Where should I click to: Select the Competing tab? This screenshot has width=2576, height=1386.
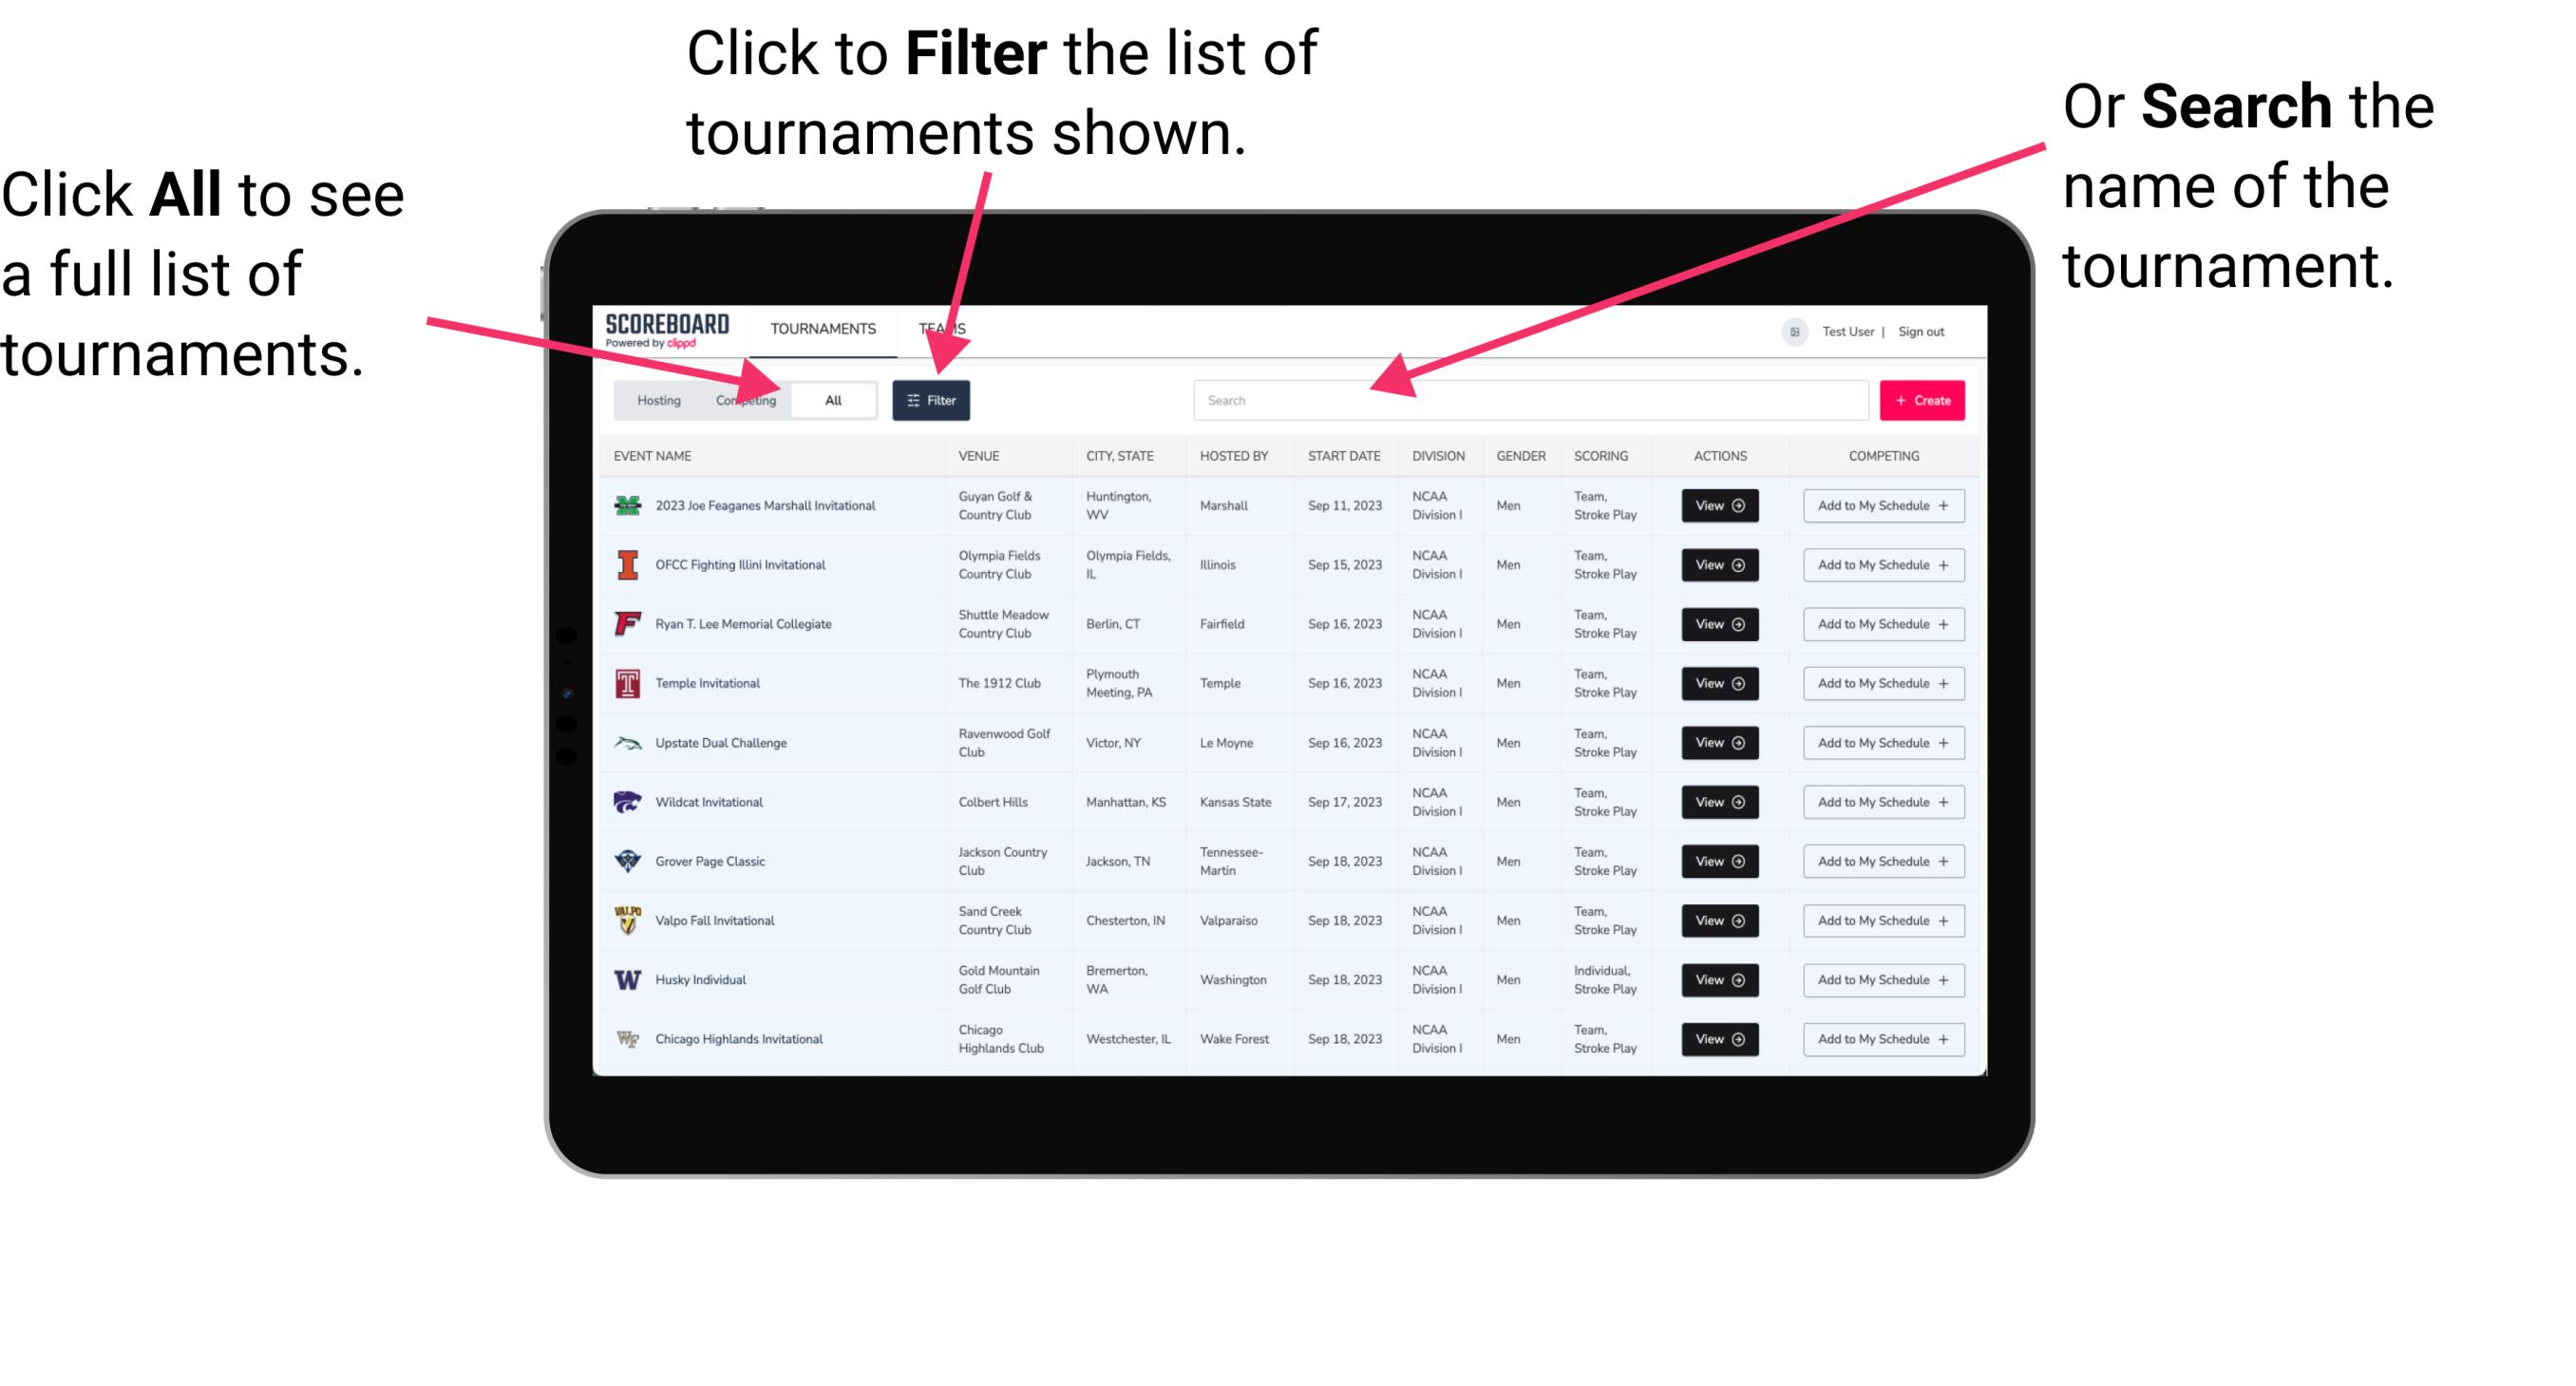click(x=744, y=399)
